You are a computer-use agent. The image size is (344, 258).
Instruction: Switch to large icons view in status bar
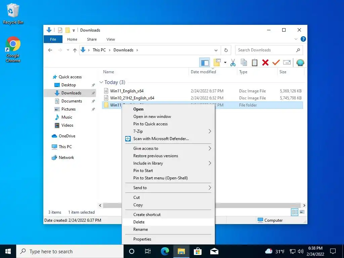[302, 212]
